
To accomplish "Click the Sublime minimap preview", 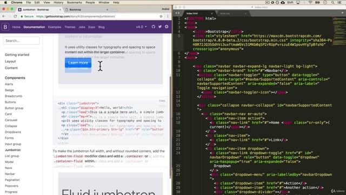I will [339, 31].
